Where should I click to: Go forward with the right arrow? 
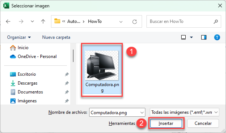point(21,21)
